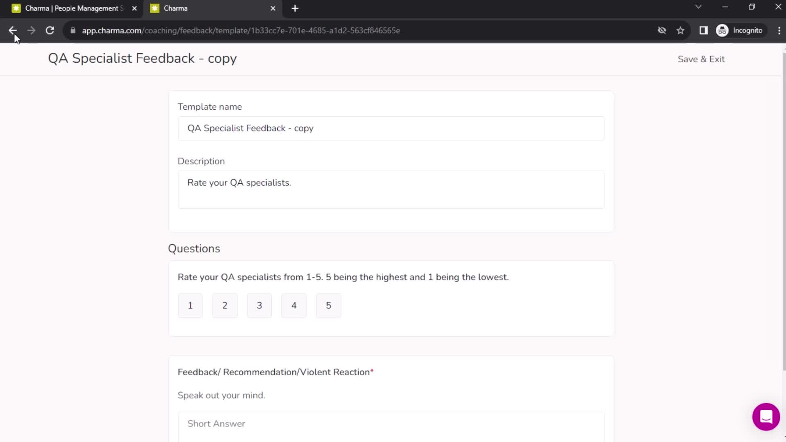Click the 'Description' label
This screenshot has width=786, height=442.
[201, 161]
